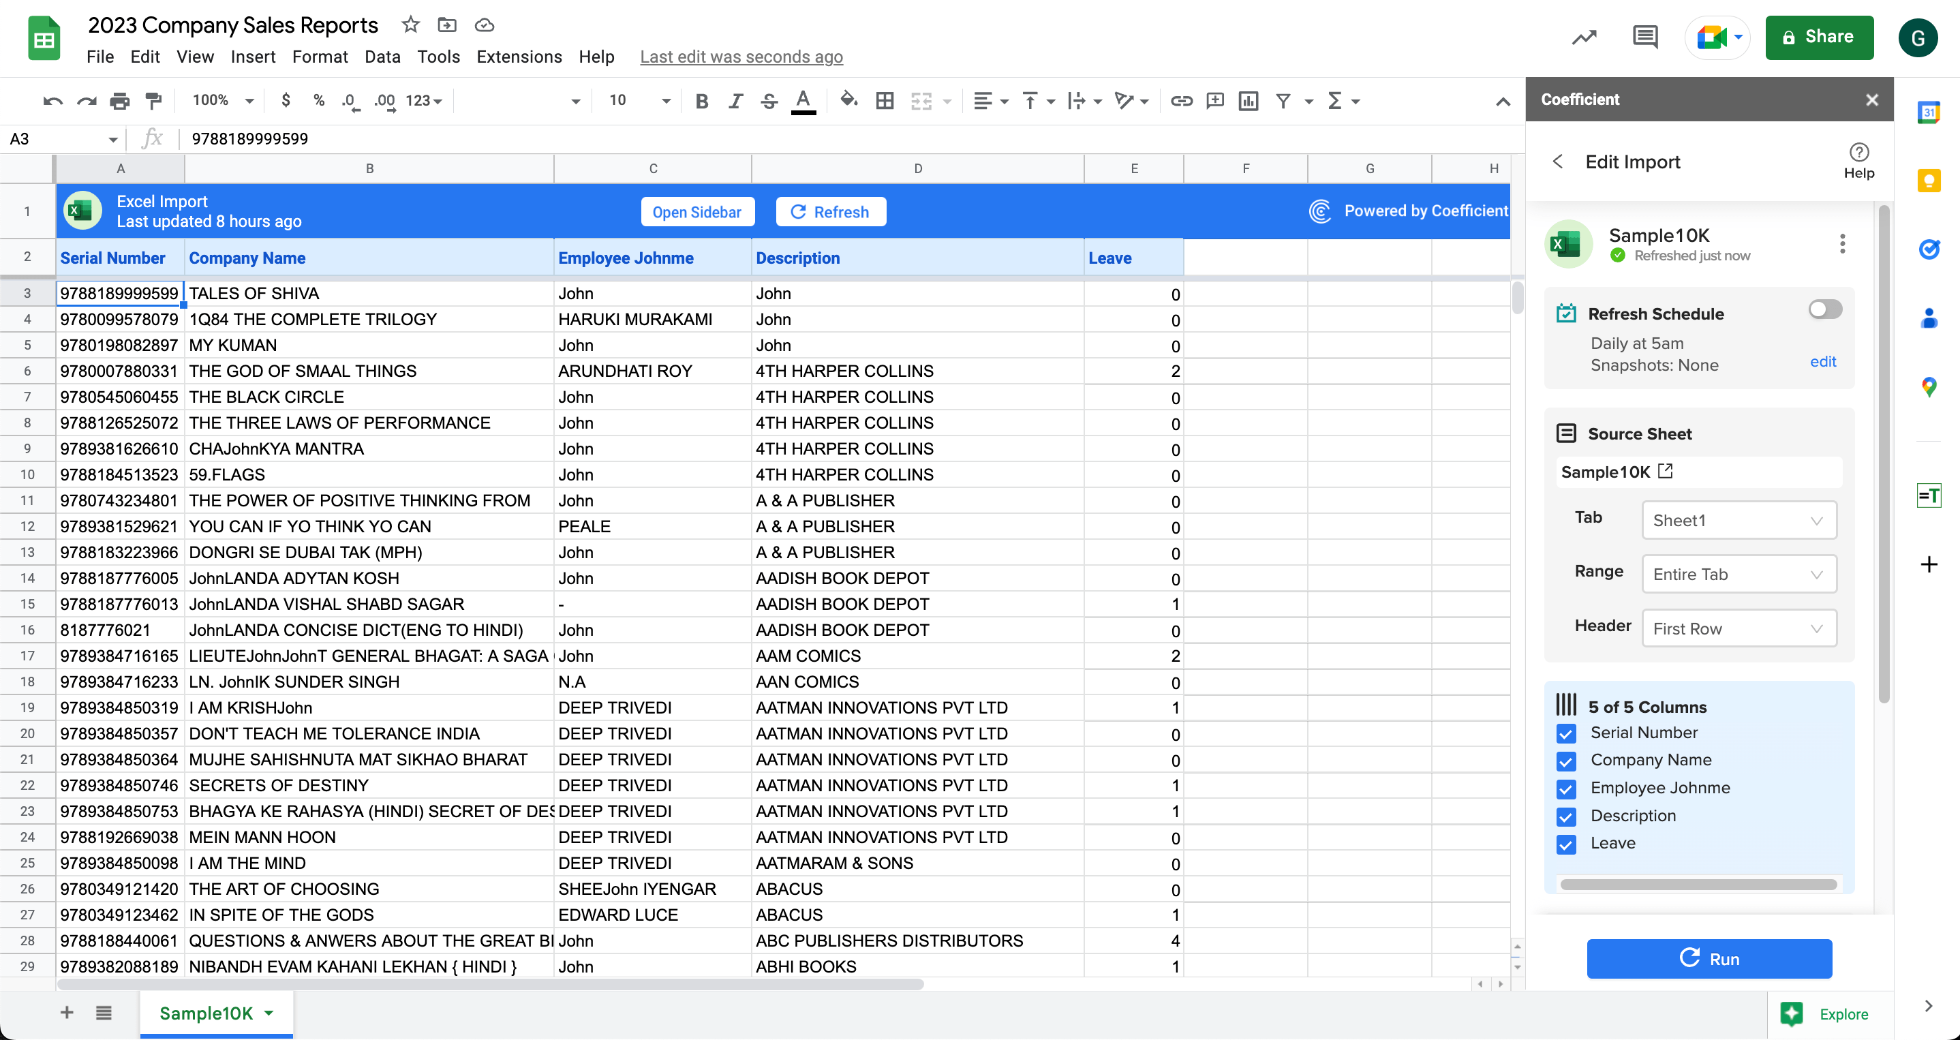Enable the Refresh Schedule toggle
The height and width of the screenshot is (1040, 1960).
(x=1824, y=309)
